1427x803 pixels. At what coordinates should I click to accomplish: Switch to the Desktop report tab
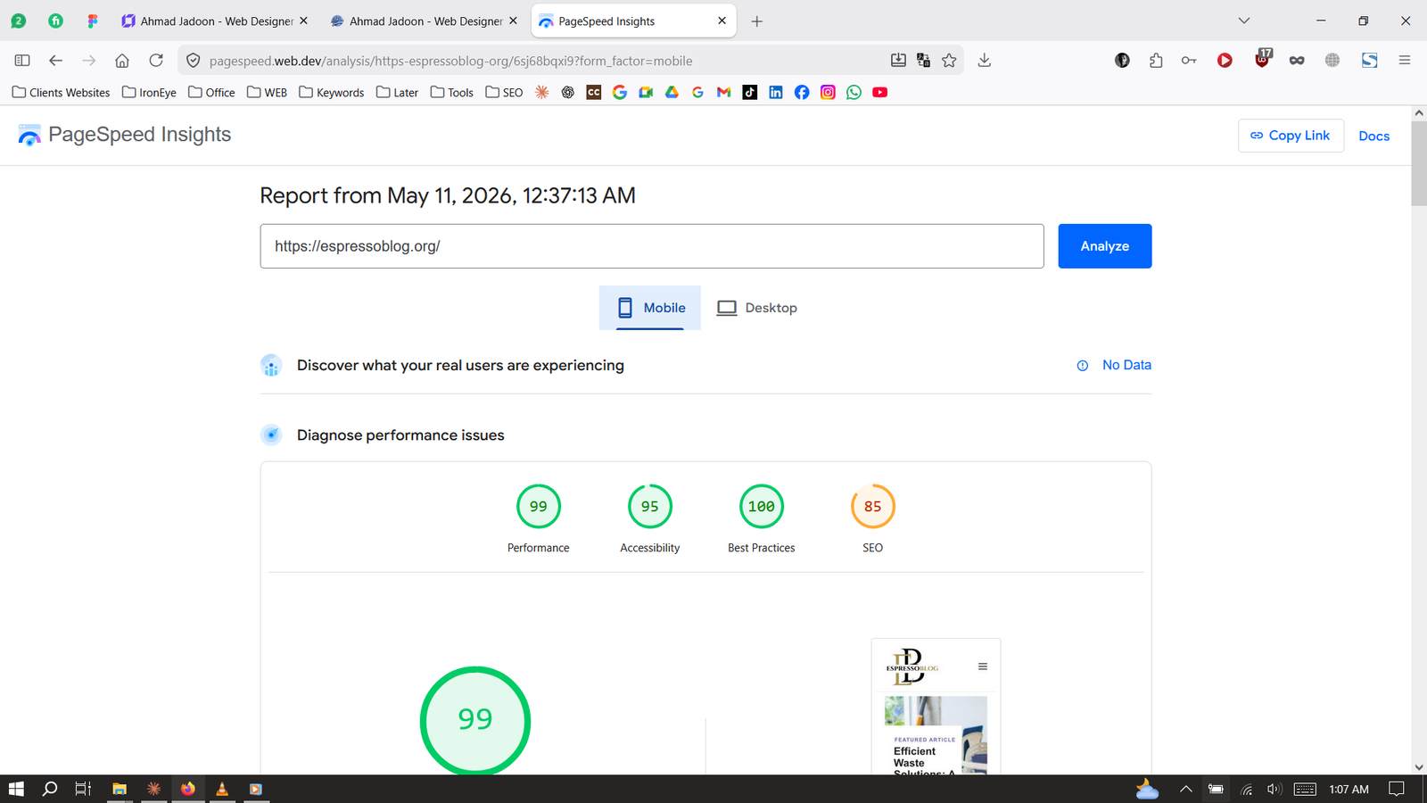(757, 308)
